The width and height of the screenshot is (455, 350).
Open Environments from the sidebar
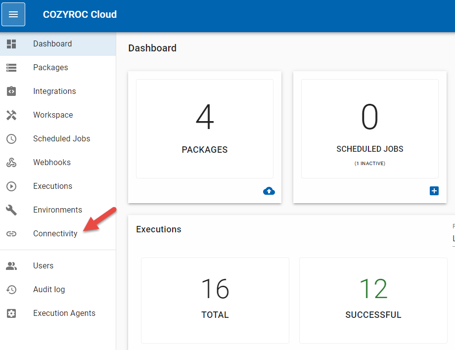(x=58, y=210)
